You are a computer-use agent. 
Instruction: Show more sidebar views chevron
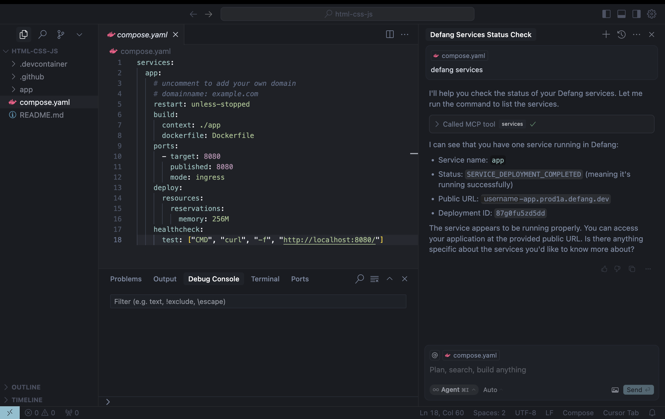pyautogui.click(x=79, y=35)
